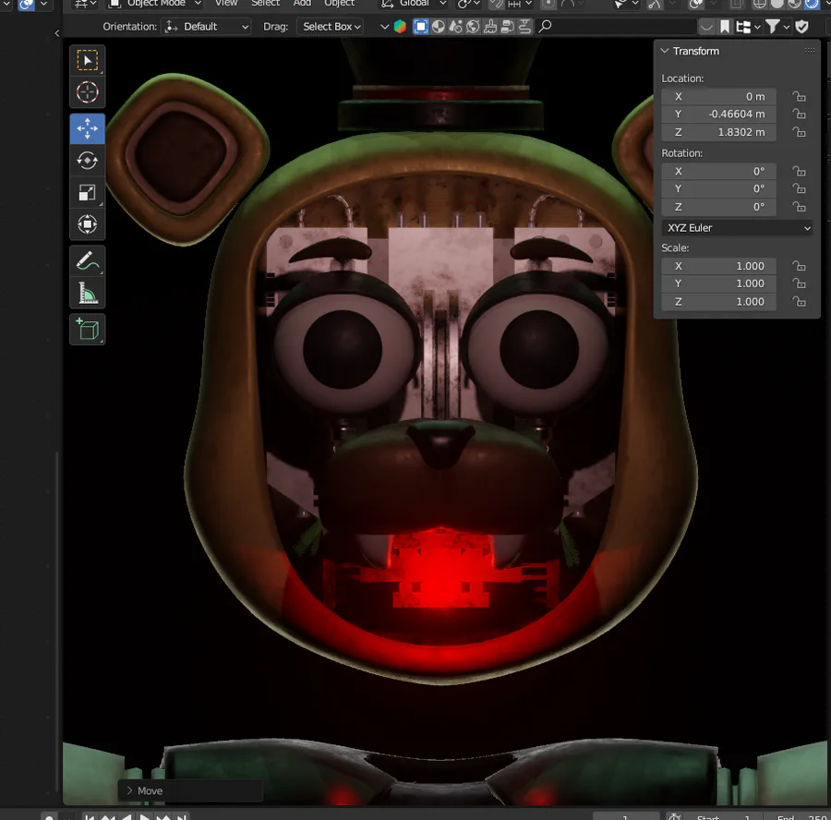Select the Select Box tool
Viewport: 831px width, 820px height.
pyautogui.click(x=88, y=60)
